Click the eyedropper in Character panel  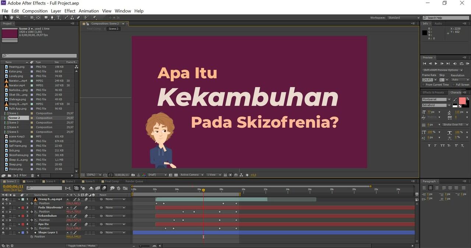coord(455,99)
